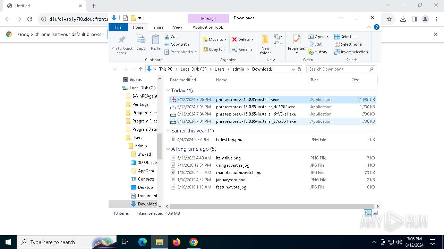444x249 pixels.
Task: Open the Properties of the selected item
Action: coord(297,44)
